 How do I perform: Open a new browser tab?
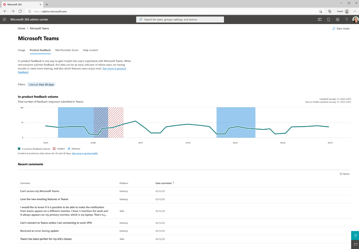point(47,4)
